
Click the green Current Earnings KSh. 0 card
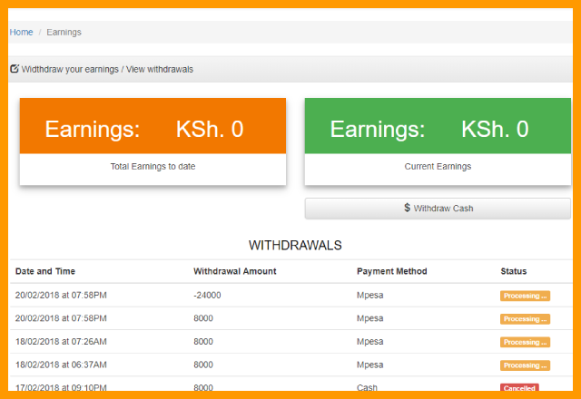(x=438, y=129)
